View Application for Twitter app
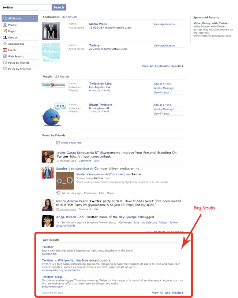This screenshot has height=298, width=238. (x=164, y=46)
